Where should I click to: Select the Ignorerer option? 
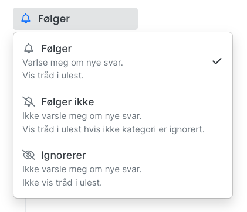123,168
